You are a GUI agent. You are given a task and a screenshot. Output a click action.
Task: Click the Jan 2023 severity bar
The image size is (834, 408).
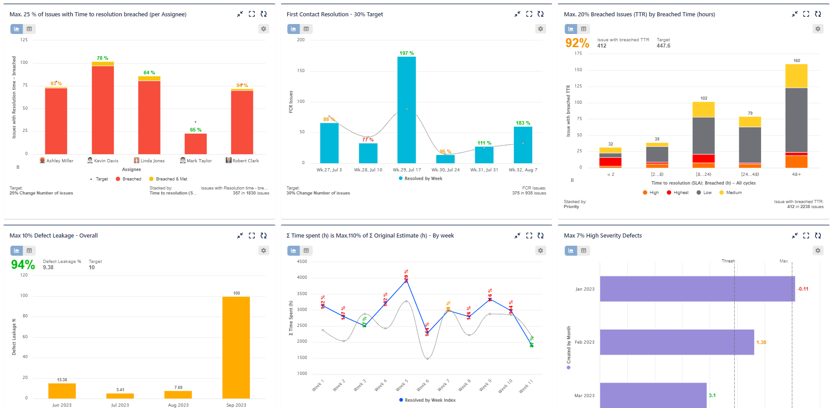click(698, 289)
